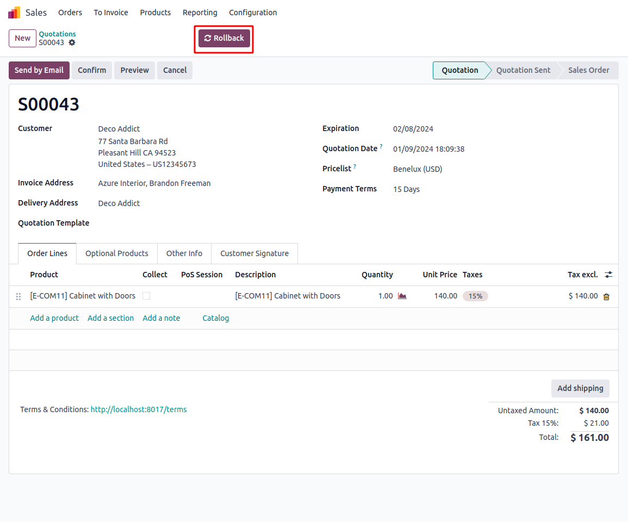The height and width of the screenshot is (522, 628).
Task: Create a New quotation
Action: (22, 38)
